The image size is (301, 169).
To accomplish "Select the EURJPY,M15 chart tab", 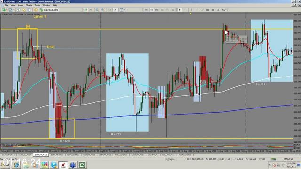I will tap(41, 154).
